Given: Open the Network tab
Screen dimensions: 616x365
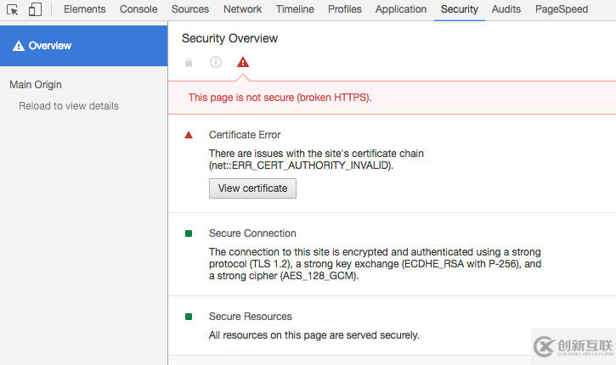Looking at the screenshot, I should pos(243,9).
